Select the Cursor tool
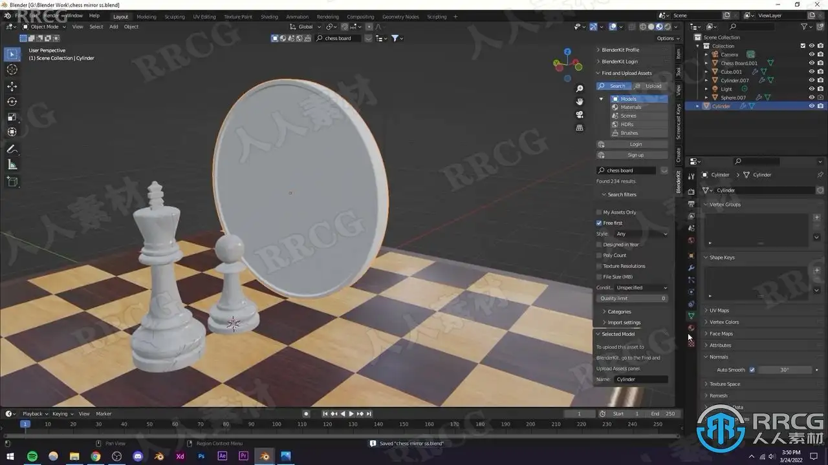828x465 pixels. point(12,70)
